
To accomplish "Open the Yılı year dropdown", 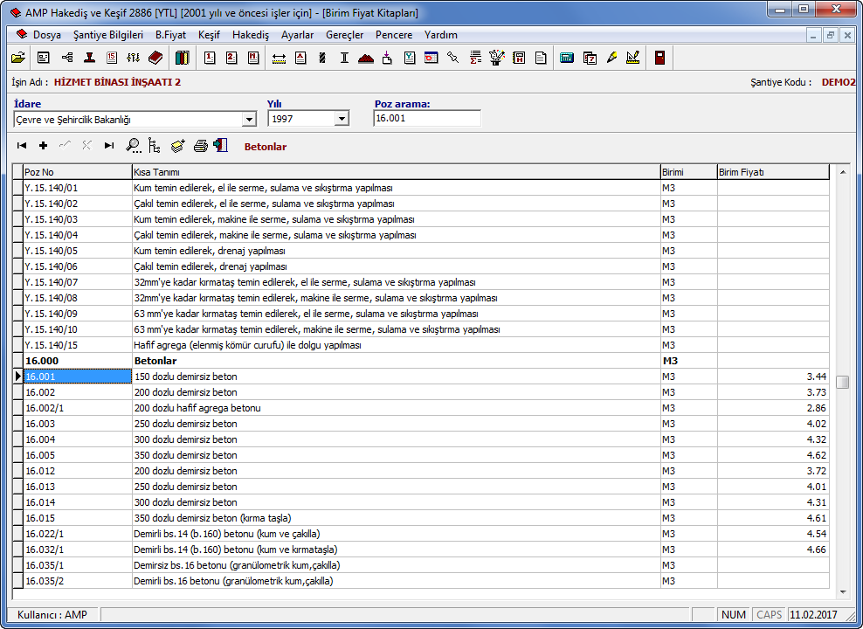I will 342,119.
